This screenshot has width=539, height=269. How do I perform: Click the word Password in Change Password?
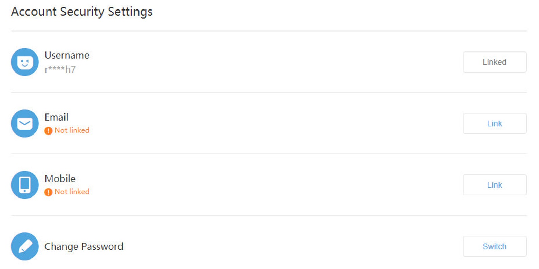coord(103,246)
